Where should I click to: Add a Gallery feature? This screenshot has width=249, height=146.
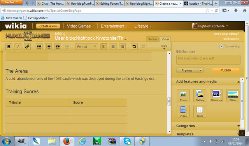pos(200,95)
